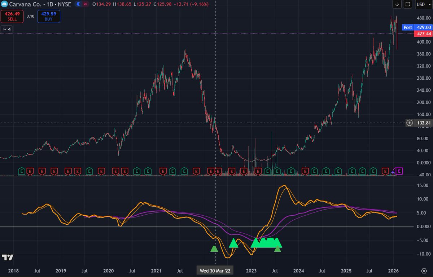Click the close price value C125.98
This screenshot has width=433, height=277.
pyautogui.click(x=162, y=4)
